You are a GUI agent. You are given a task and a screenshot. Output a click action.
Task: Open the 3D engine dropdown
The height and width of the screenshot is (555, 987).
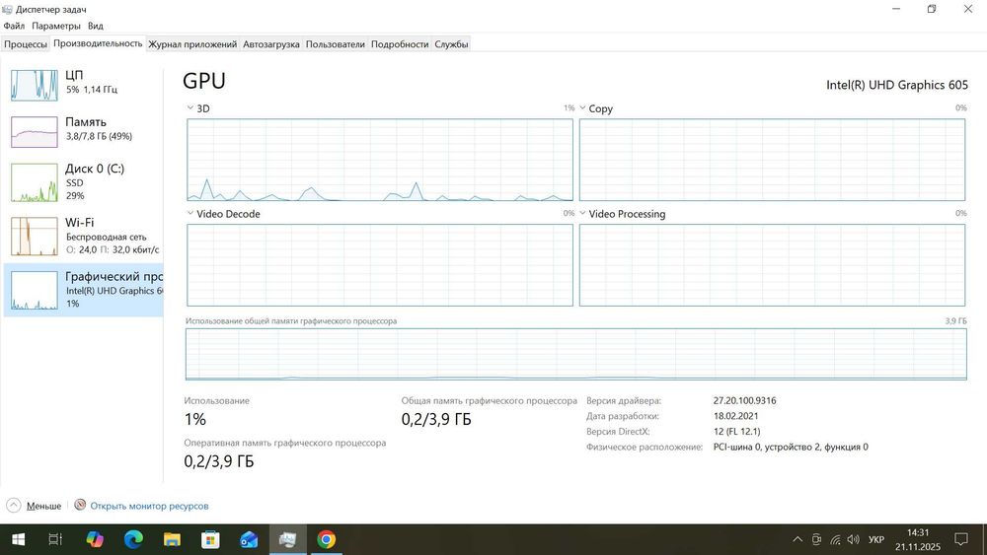pos(190,108)
